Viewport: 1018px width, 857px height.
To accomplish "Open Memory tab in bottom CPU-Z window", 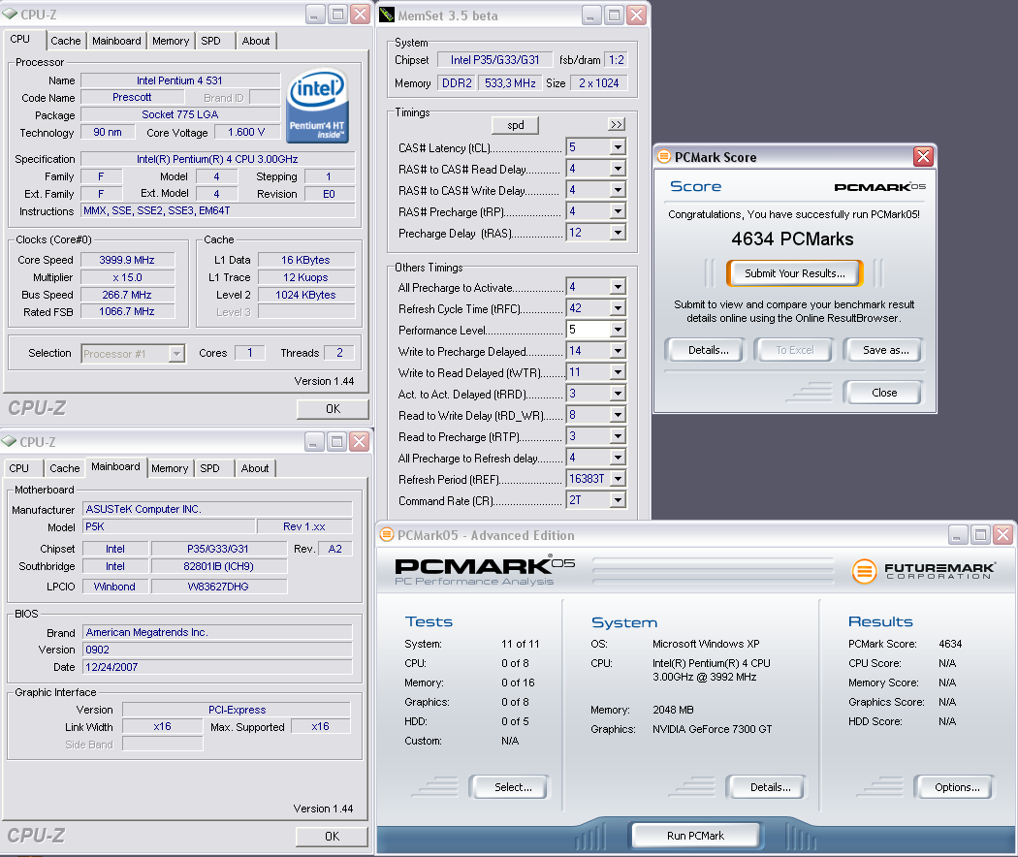I will click(170, 468).
